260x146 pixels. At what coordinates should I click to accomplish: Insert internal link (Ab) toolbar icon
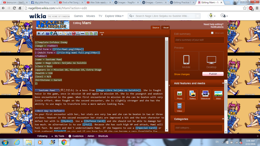(x=48, y=33)
